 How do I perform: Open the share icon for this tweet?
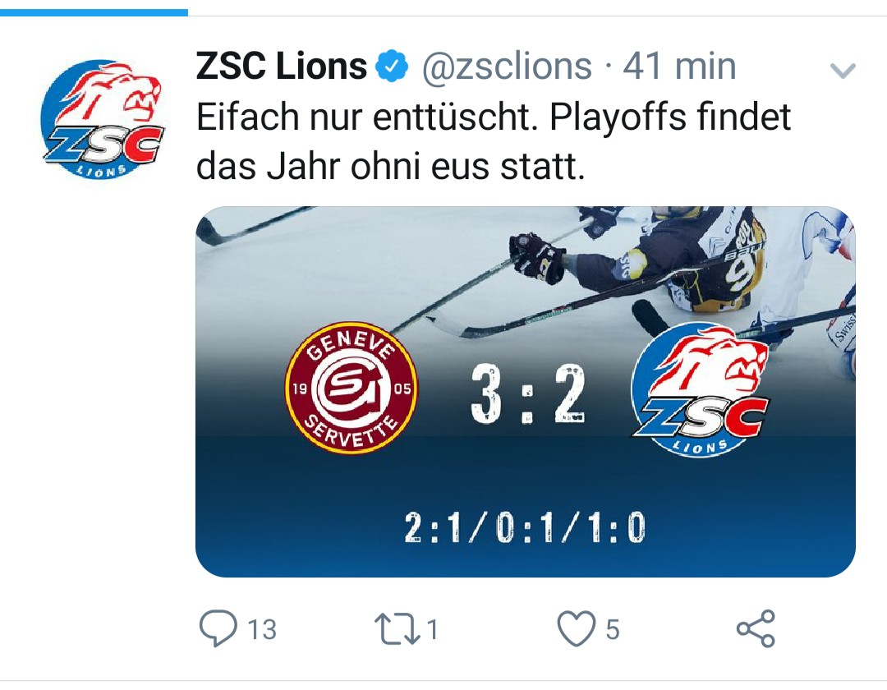[x=756, y=629]
